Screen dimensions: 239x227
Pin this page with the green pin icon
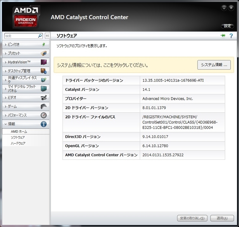pos(223,36)
